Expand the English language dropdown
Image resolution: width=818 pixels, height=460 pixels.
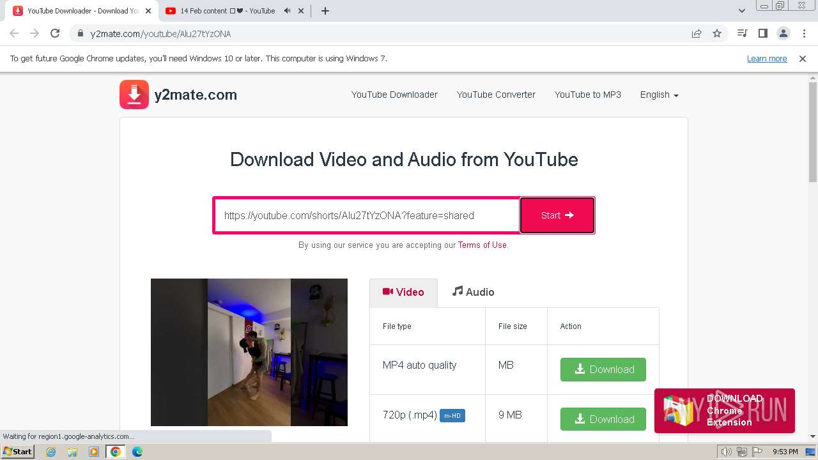(659, 95)
